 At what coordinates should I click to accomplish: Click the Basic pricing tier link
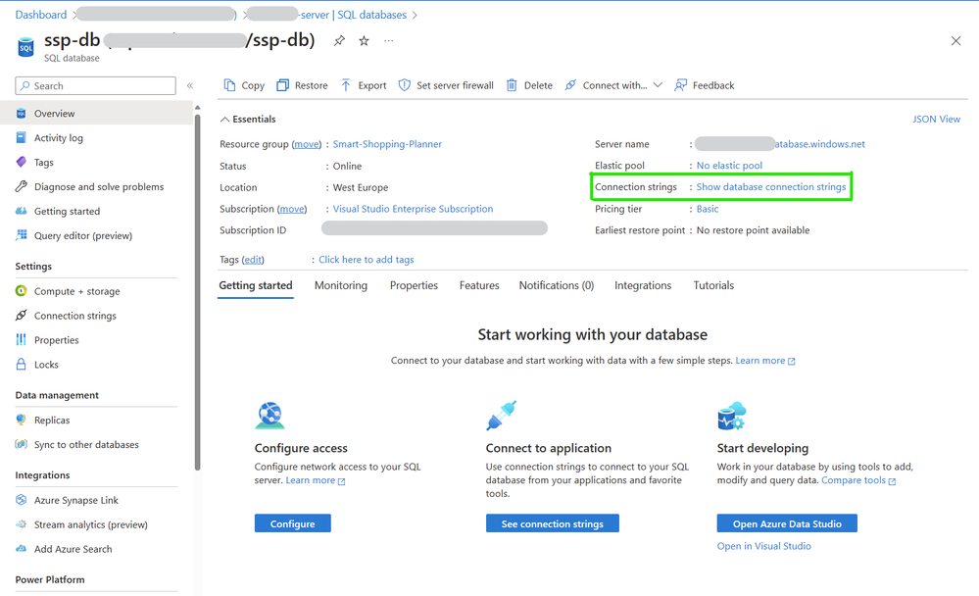(708, 209)
